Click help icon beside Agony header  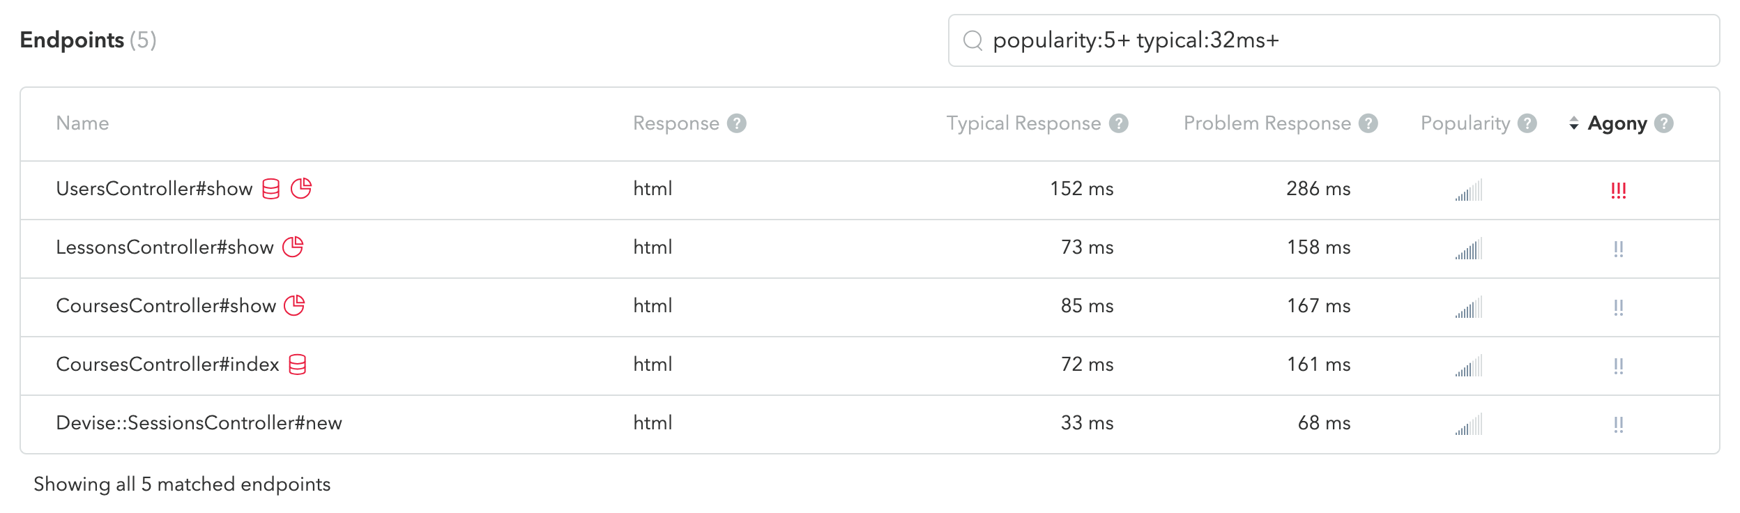click(1664, 123)
